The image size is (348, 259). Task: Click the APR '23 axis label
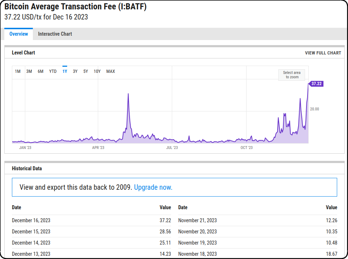pyautogui.click(x=98, y=148)
